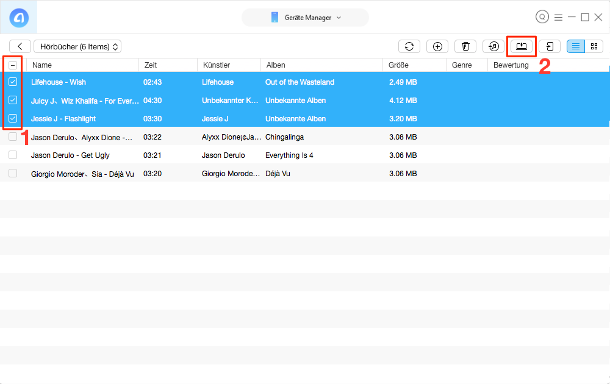Viewport: 610px width, 384px height.
Task: Click the 'Jessie J' artist cell
Action: click(215, 118)
